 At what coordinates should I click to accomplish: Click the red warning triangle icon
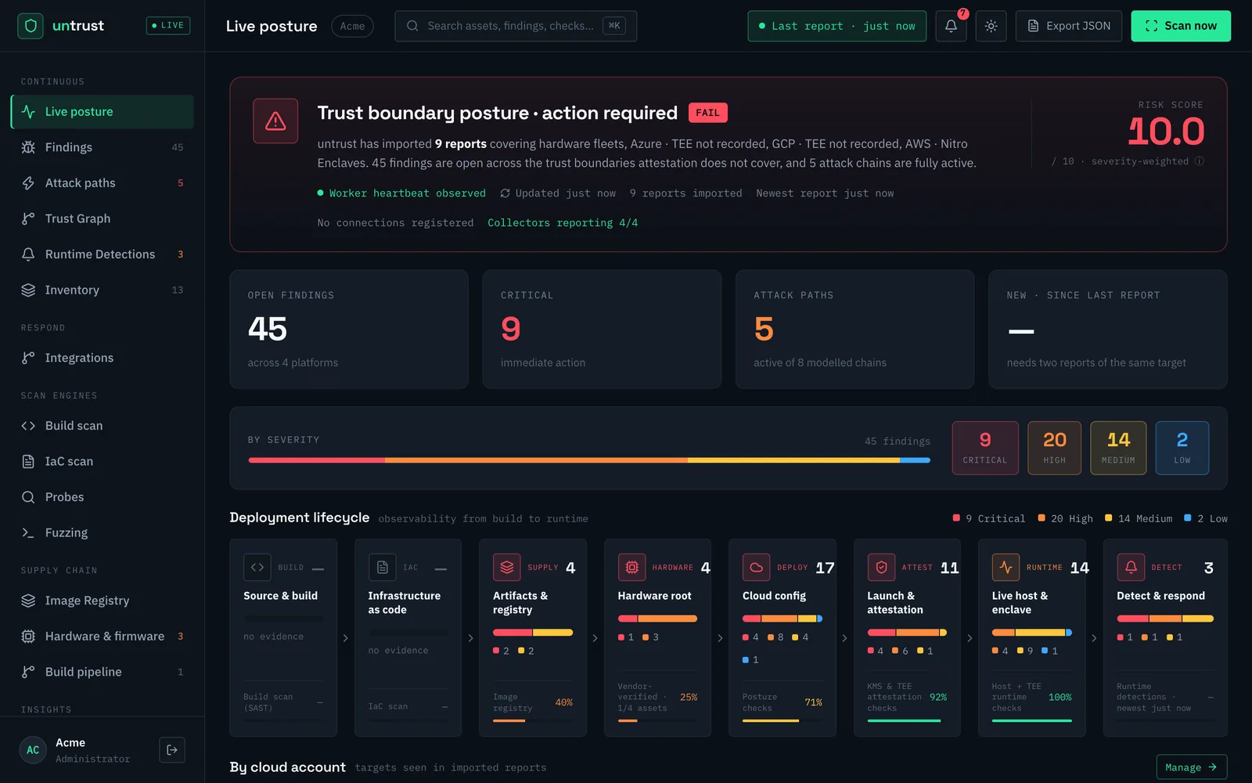coord(275,121)
